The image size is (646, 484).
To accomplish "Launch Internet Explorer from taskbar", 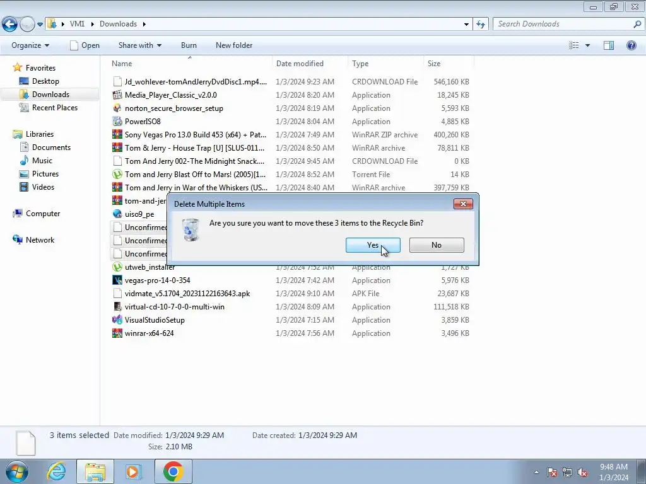I will coord(56,471).
